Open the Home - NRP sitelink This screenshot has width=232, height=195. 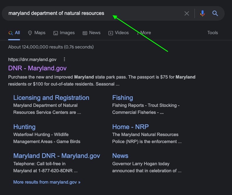130,127
